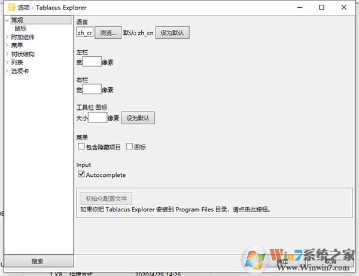Open the 树状结构 category
This screenshot has width=359, height=276.
(x=23, y=54)
